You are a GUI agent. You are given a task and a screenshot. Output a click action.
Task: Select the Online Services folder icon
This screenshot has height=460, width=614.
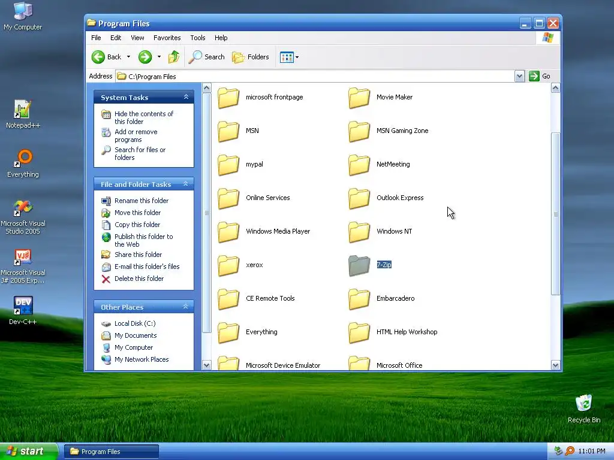tap(228, 198)
